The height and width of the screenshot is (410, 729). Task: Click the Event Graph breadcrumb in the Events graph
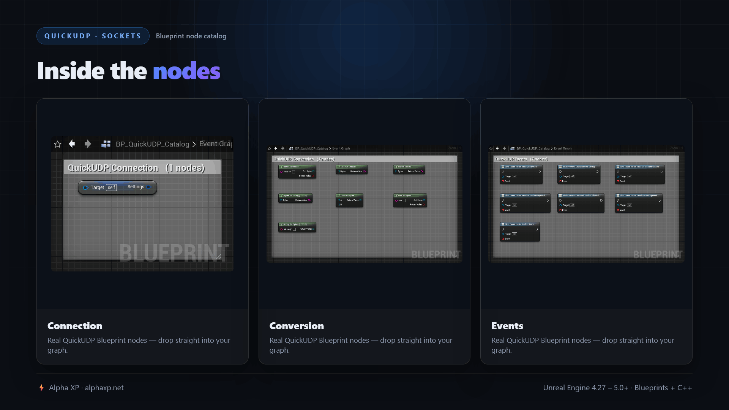(x=563, y=148)
